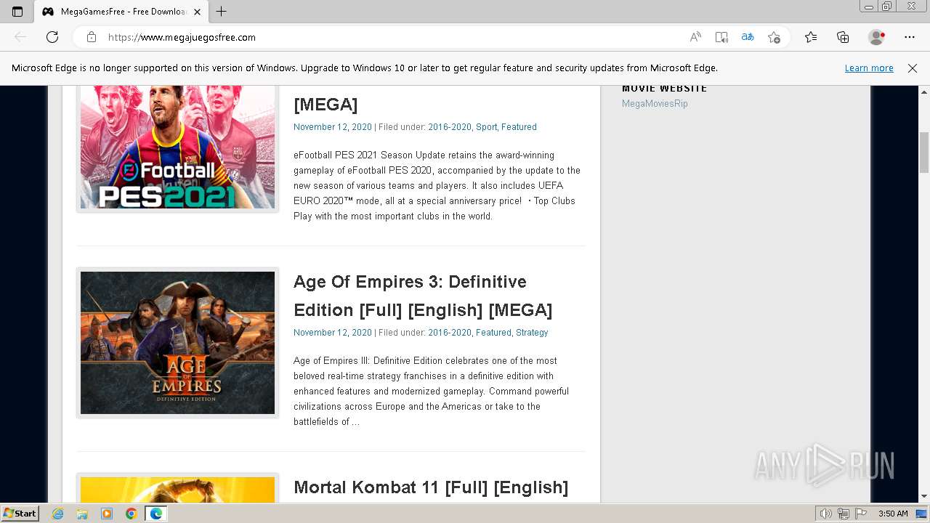Open Mortal Kombat 11 title link
This screenshot has height=523, width=930.
pyautogui.click(x=431, y=487)
